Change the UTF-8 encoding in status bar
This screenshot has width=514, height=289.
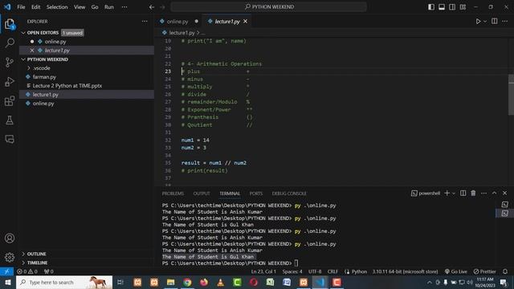pos(315,271)
